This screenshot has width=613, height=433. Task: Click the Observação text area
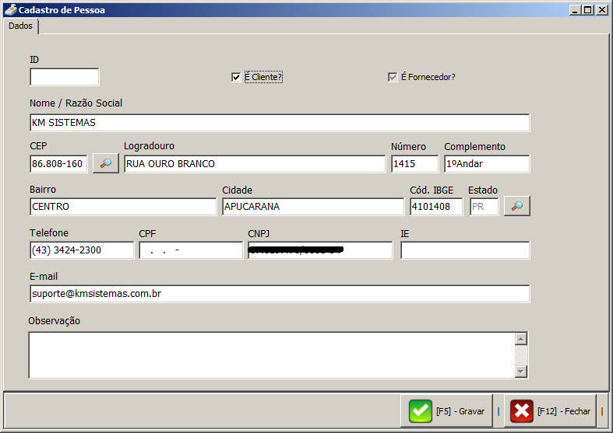(x=272, y=355)
